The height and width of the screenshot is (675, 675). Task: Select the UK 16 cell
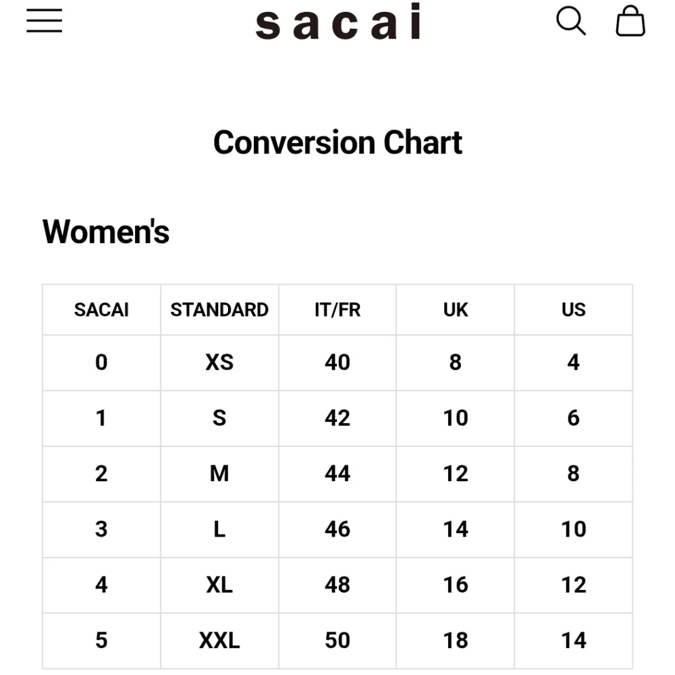456,585
